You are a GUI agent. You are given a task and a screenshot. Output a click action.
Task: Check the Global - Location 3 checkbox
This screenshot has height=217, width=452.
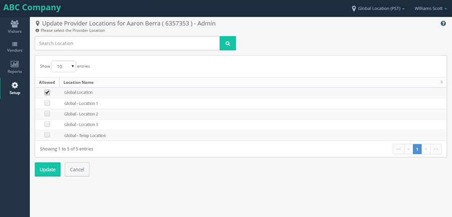pyautogui.click(x=47, y=124)
